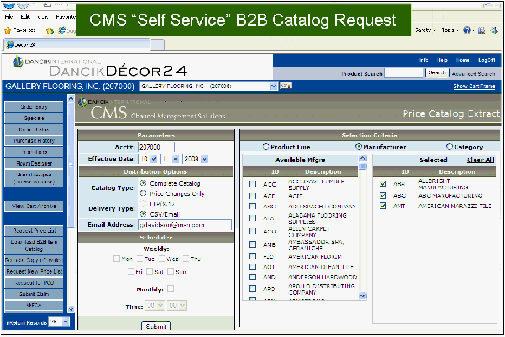The height and width of the screenshot is (337, 505).
Task: Click the Chg account change button
Action: pyautogui.click(x=286, y=86)
